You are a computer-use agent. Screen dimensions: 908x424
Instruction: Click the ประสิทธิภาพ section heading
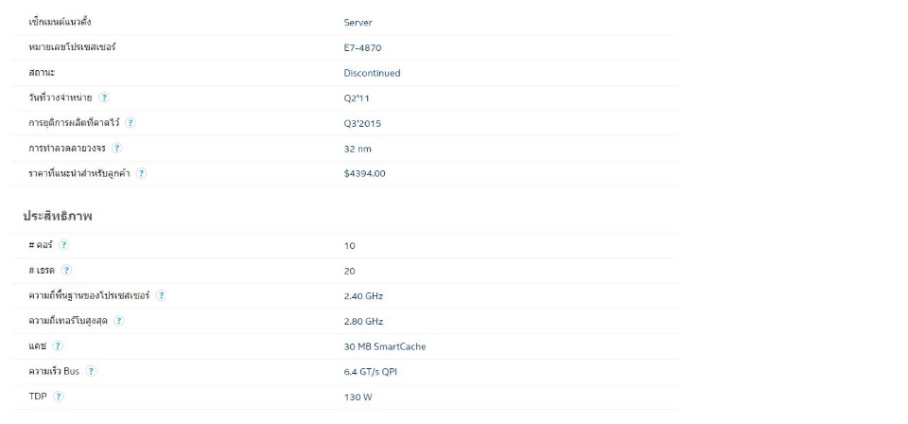click(58, 216)
